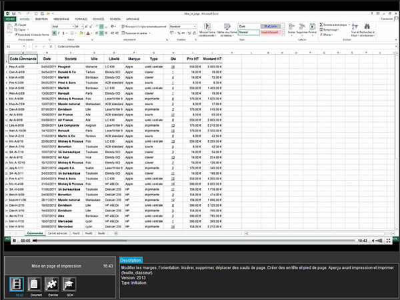Click the fill color bucket icon

(81, 33)
